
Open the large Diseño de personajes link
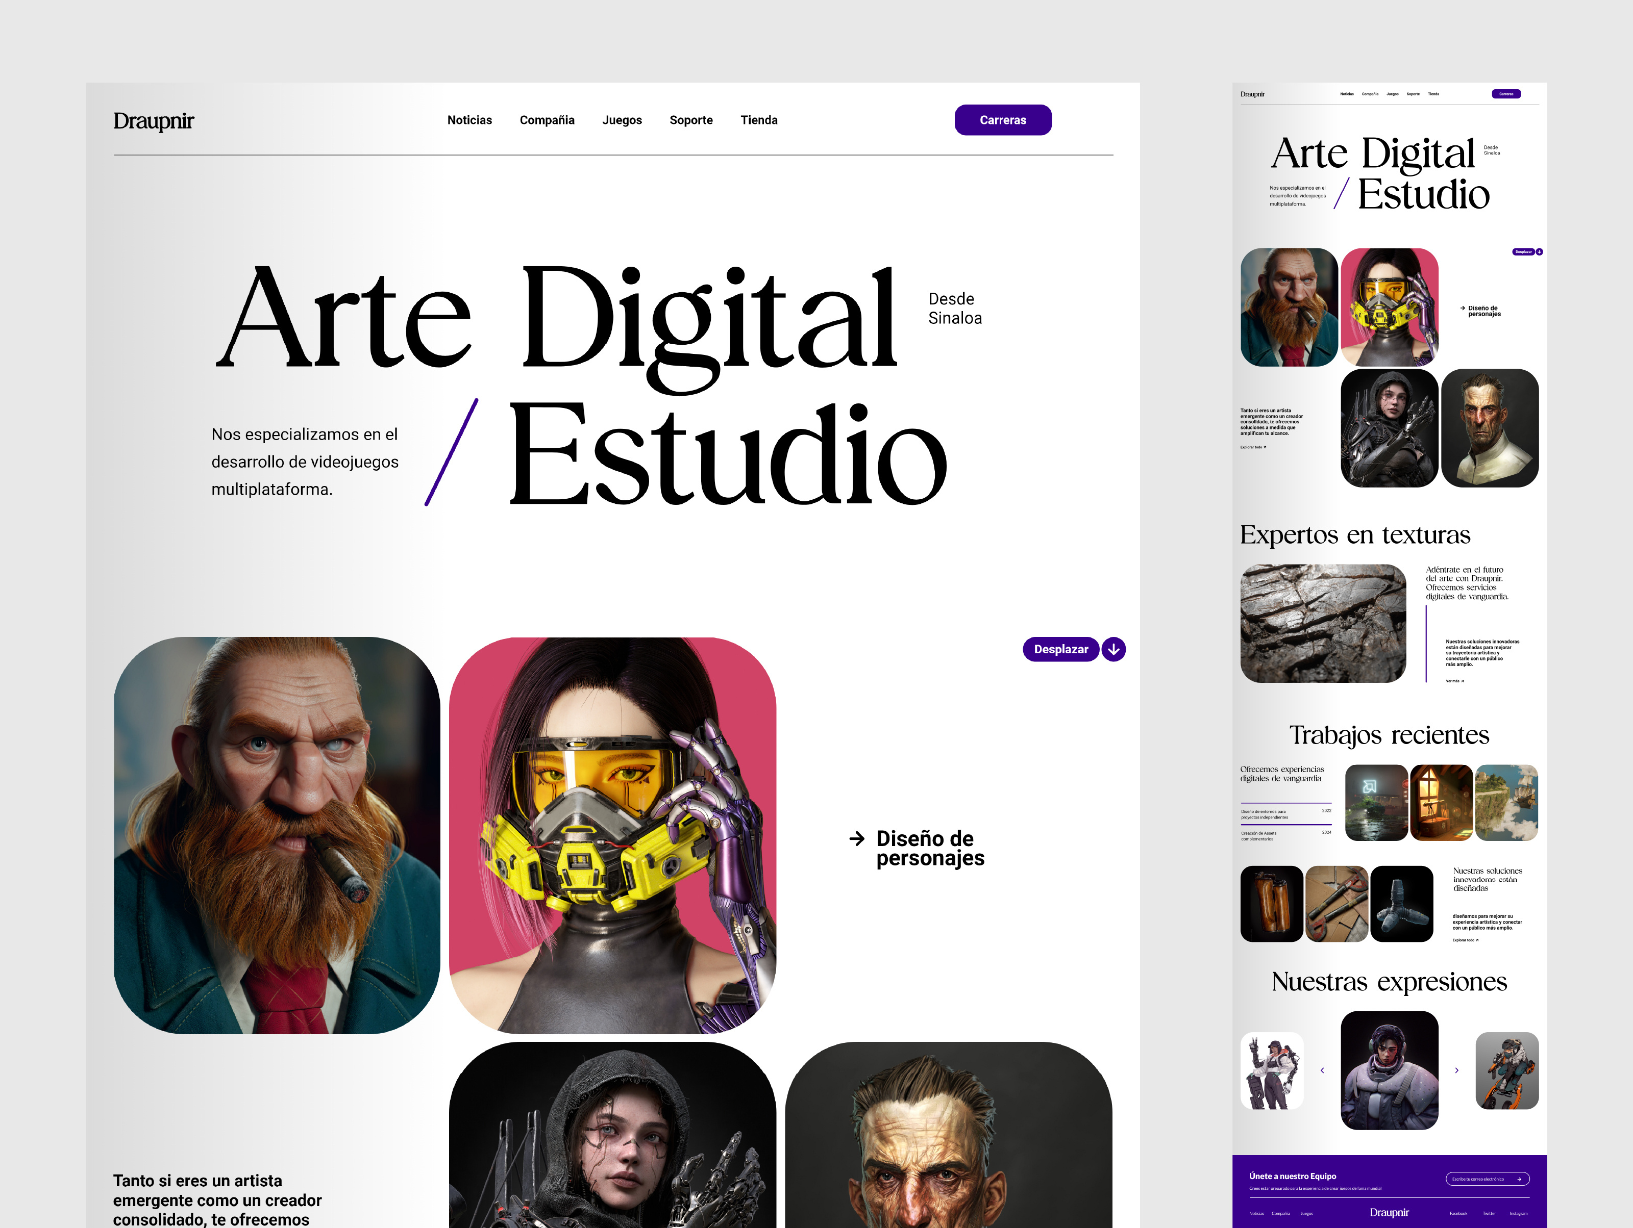click(x=930, y=848)
